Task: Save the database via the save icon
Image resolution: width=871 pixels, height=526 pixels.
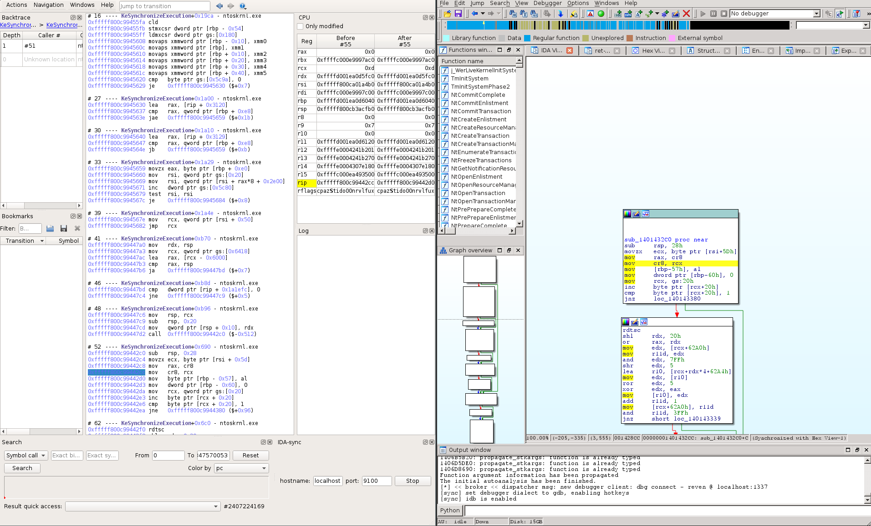Action: [458, 14]
